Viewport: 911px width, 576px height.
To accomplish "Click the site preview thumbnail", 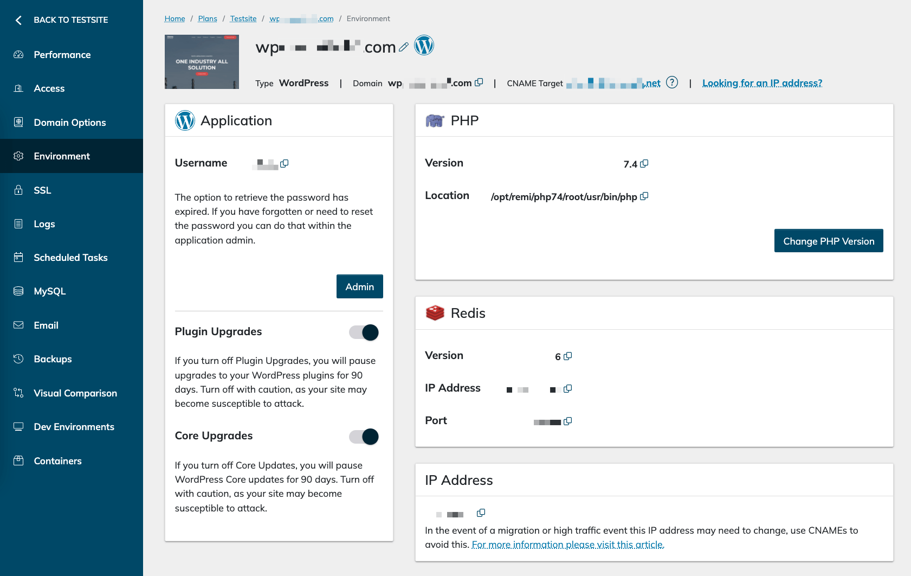I will (202, 62).
